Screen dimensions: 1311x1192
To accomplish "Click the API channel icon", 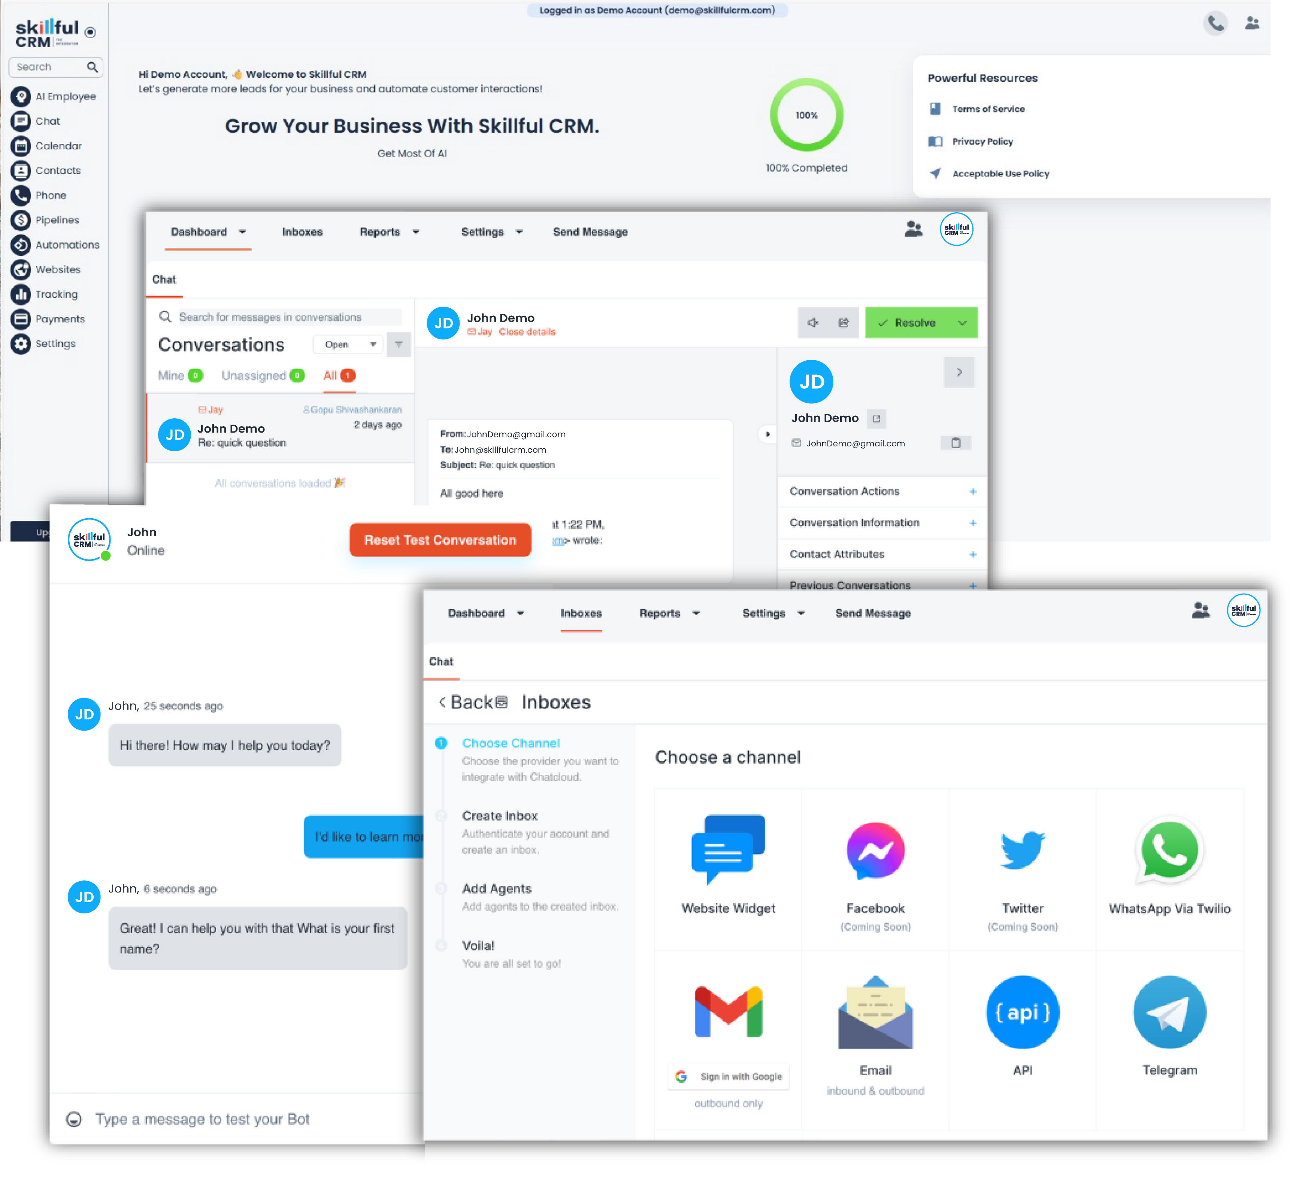I will point(1022,1012).
